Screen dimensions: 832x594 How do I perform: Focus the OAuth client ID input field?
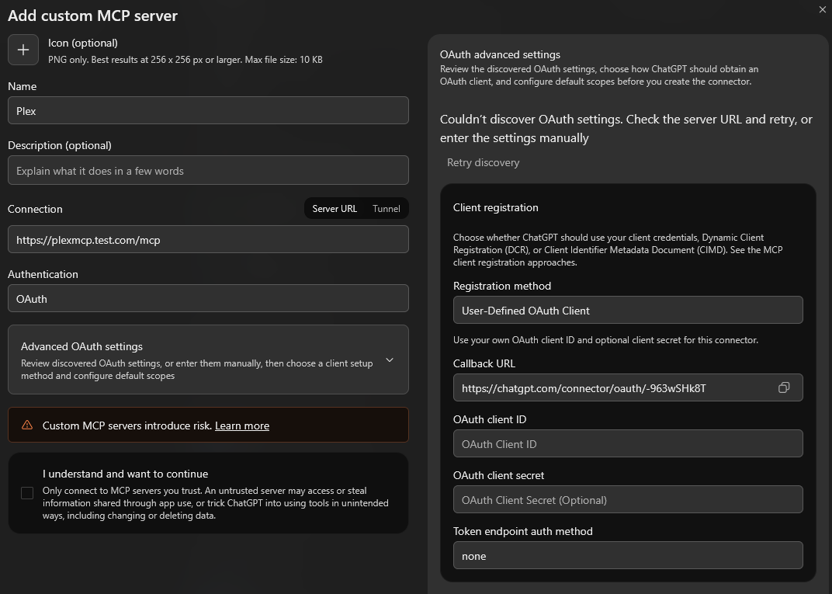628,444
